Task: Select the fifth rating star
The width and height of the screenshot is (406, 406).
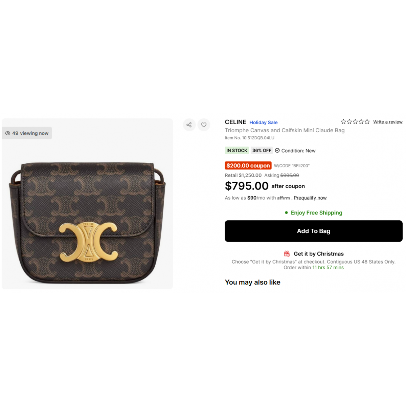Action: 367,122
